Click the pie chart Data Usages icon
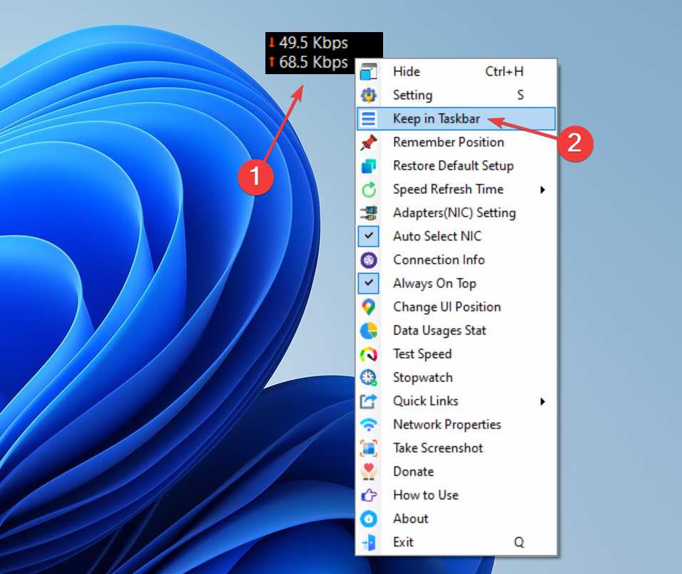Screen dimensions: 682x574 [x=368, y=330]
